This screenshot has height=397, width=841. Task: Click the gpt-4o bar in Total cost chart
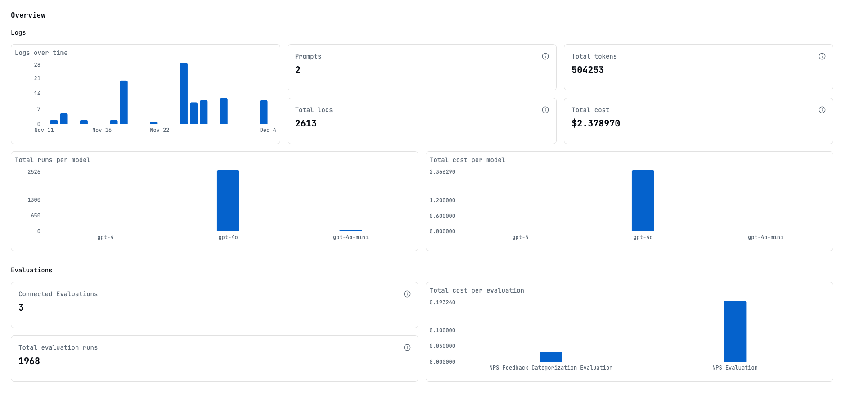coord(643,201)
